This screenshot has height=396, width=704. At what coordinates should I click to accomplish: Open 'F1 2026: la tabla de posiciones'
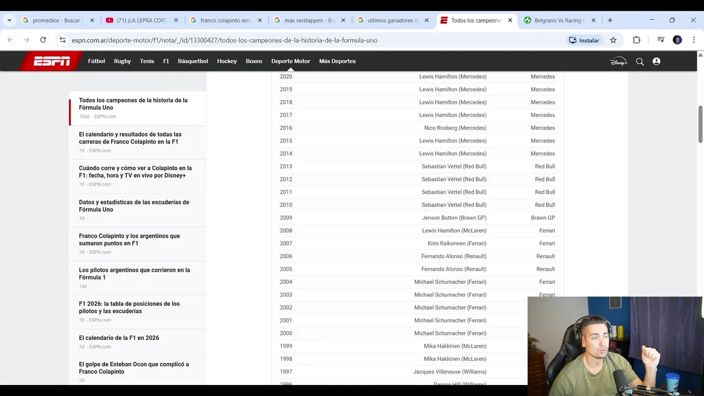(x=129, y=307)
